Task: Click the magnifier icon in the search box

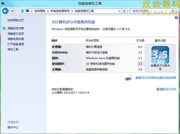Action: coord(173,11)
